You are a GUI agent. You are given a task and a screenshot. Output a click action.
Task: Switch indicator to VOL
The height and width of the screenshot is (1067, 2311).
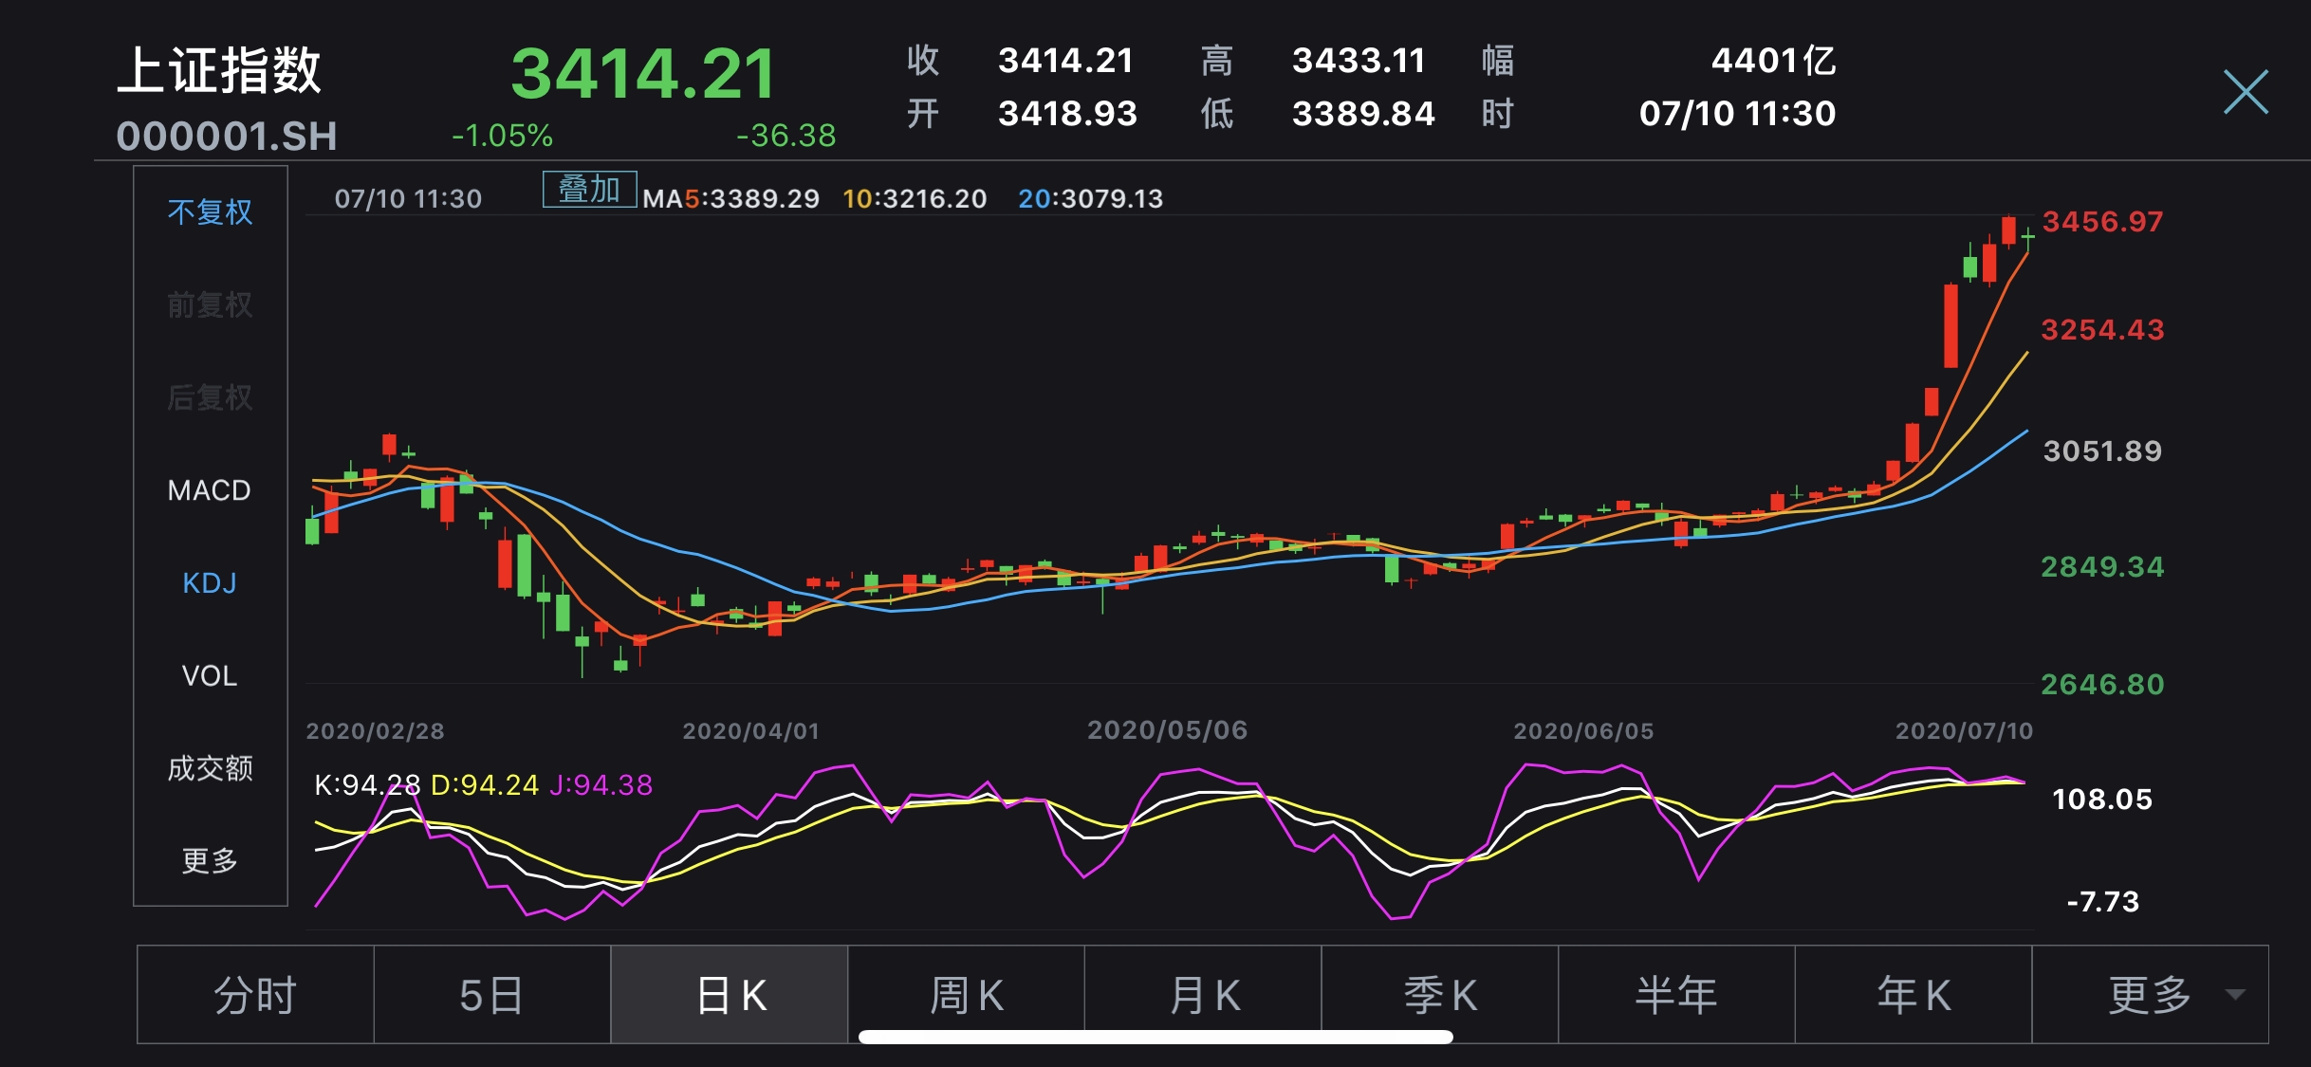click(x=210, y=676)
